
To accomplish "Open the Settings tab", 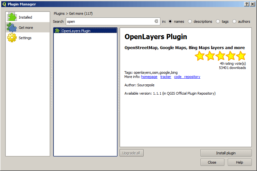I will [x=28, y=38].
